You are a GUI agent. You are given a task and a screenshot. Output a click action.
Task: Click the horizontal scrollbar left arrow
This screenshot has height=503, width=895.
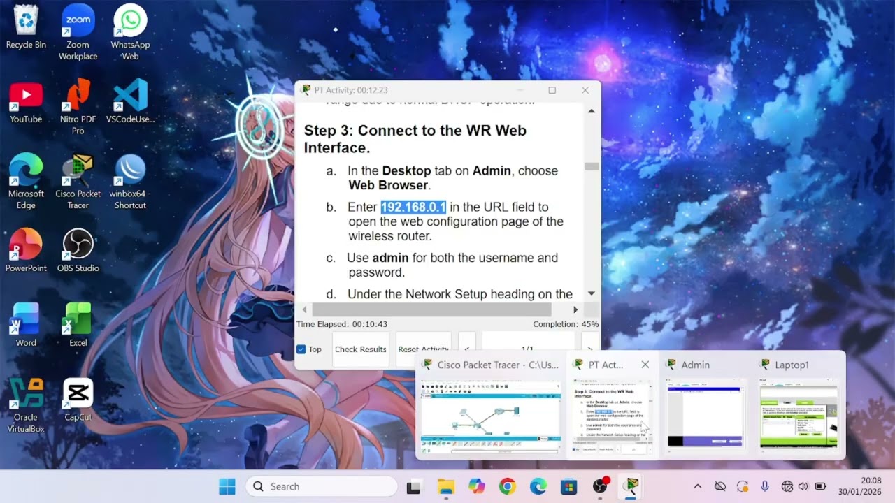(304, 309)
